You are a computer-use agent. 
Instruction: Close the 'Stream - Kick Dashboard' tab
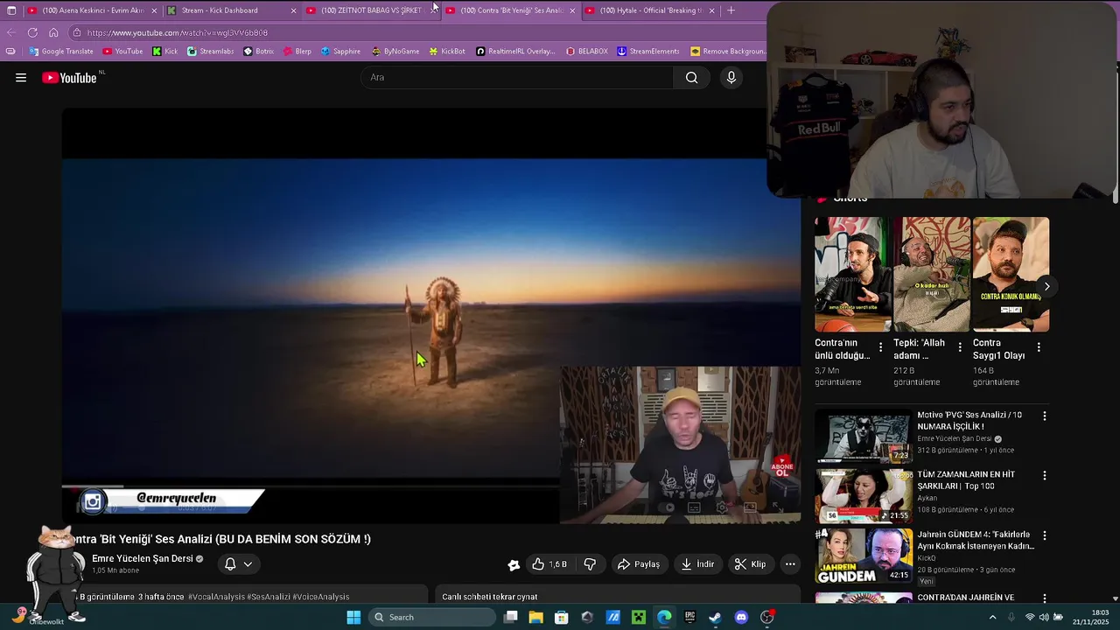click(293, 10)
